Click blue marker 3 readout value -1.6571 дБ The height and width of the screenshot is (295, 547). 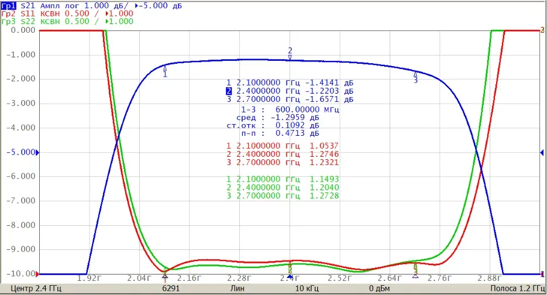click(329, 100)
